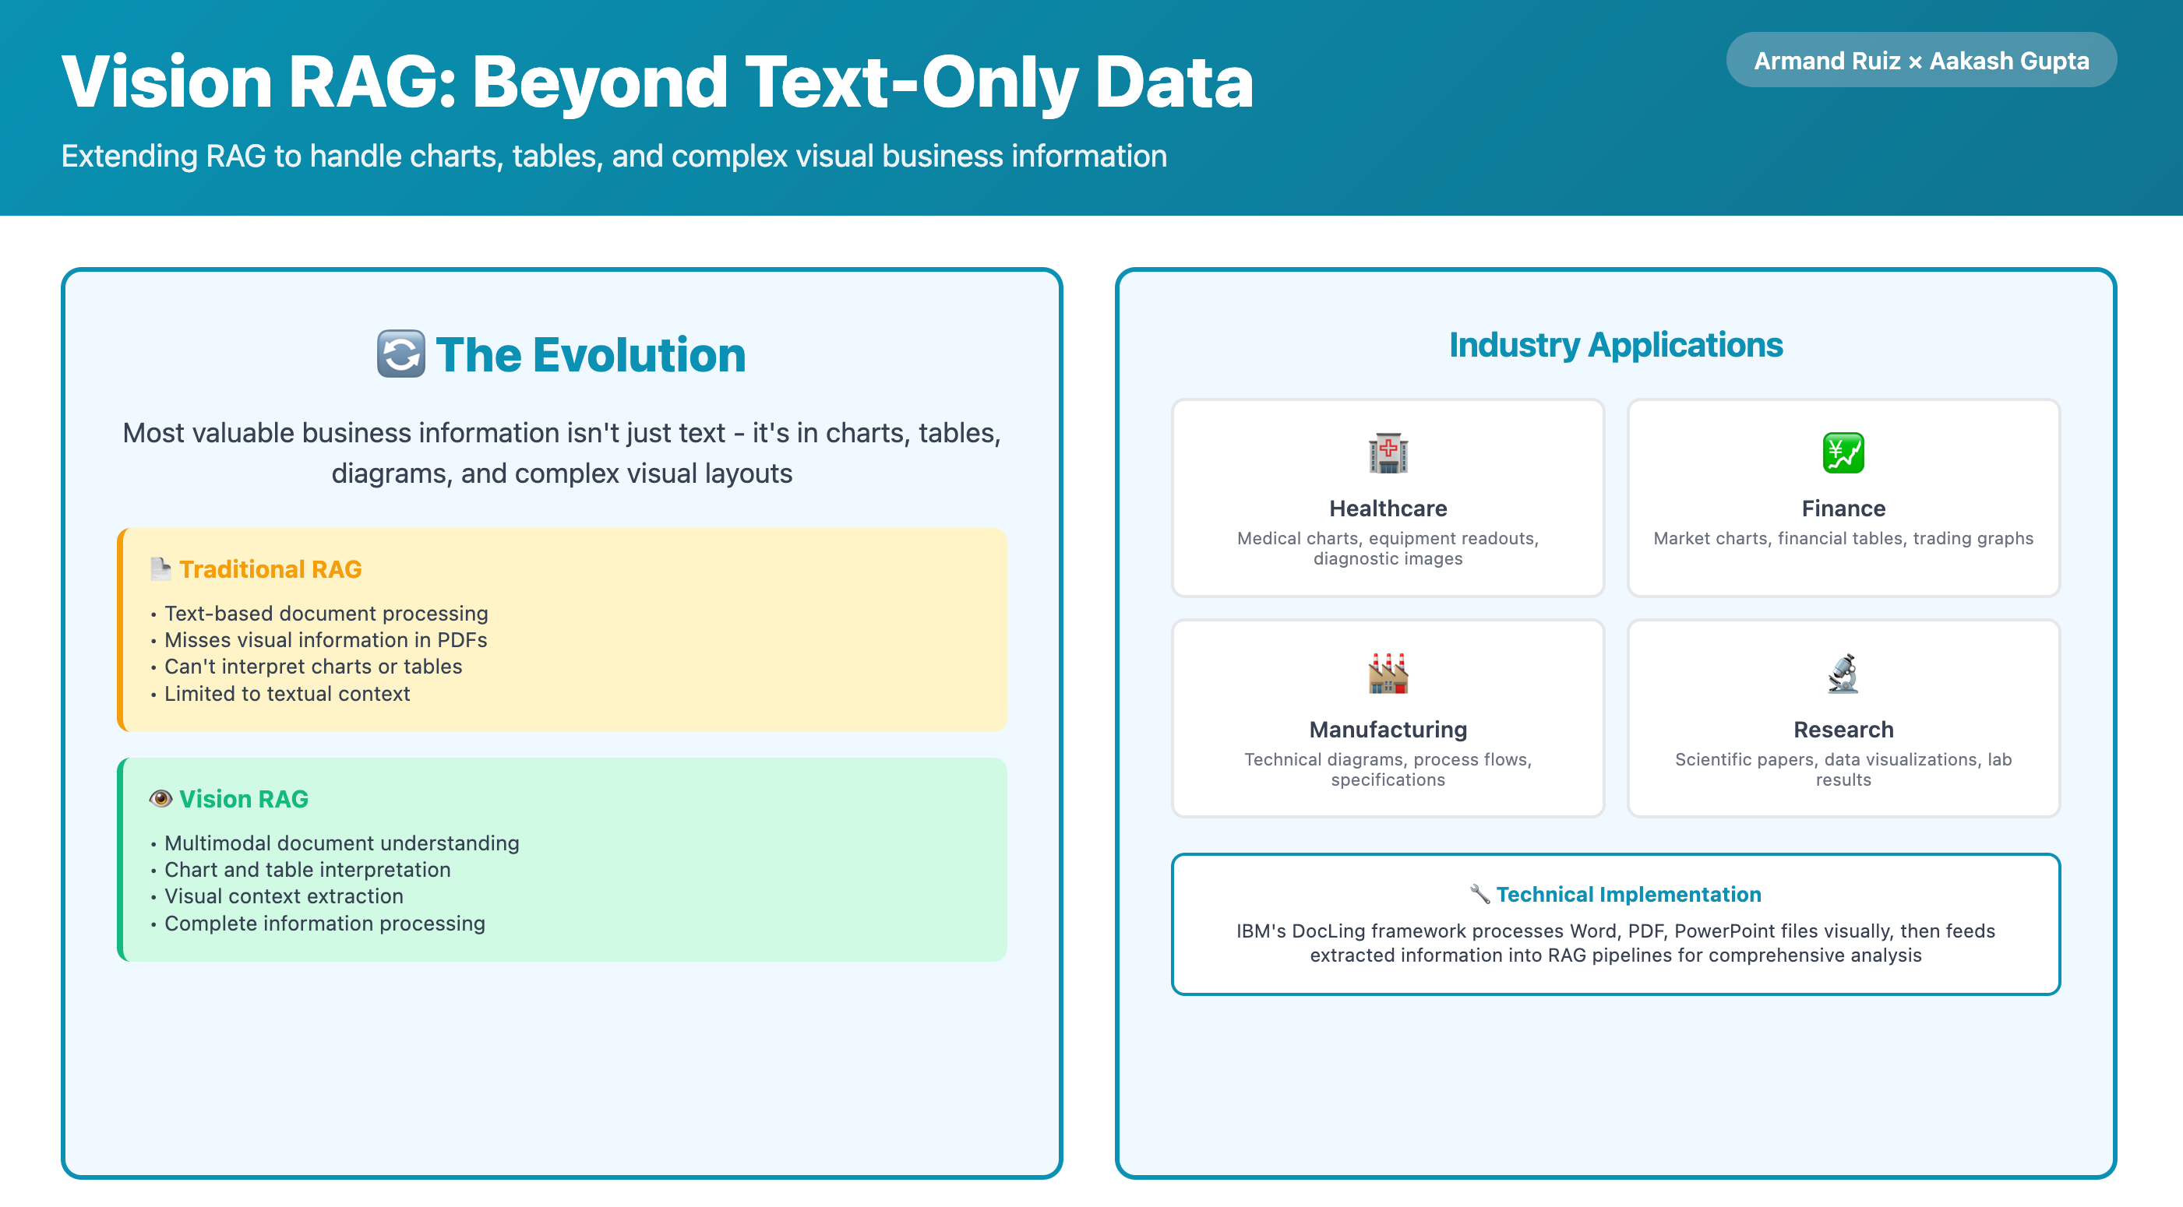The height and width of the screenshot is (1207, 2183).
Task: Click the Traditional RAG yellow panel title
Action: pyautogui.click(x=270, y=569)
